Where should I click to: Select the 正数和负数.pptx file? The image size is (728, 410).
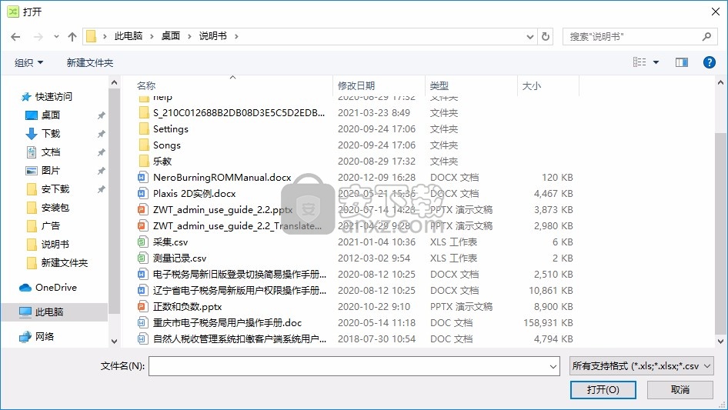coord(188,307)
